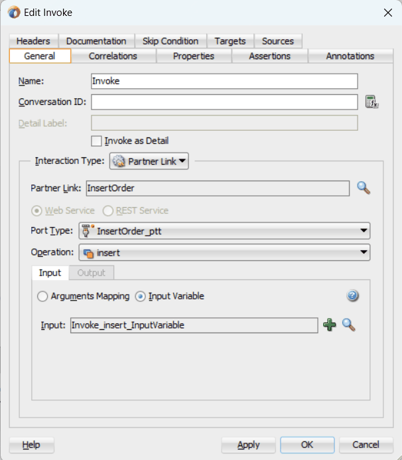Image resolution: width=402 pixels, height=460 pixels.
Task: Add a new input variable with the plus icon
Action: point(330,325)
